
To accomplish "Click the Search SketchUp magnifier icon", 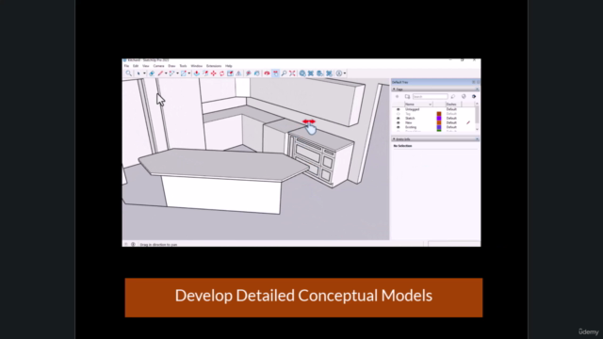I will pos(129,73).
